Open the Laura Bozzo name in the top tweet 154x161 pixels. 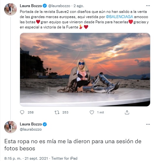pos(31,6)
